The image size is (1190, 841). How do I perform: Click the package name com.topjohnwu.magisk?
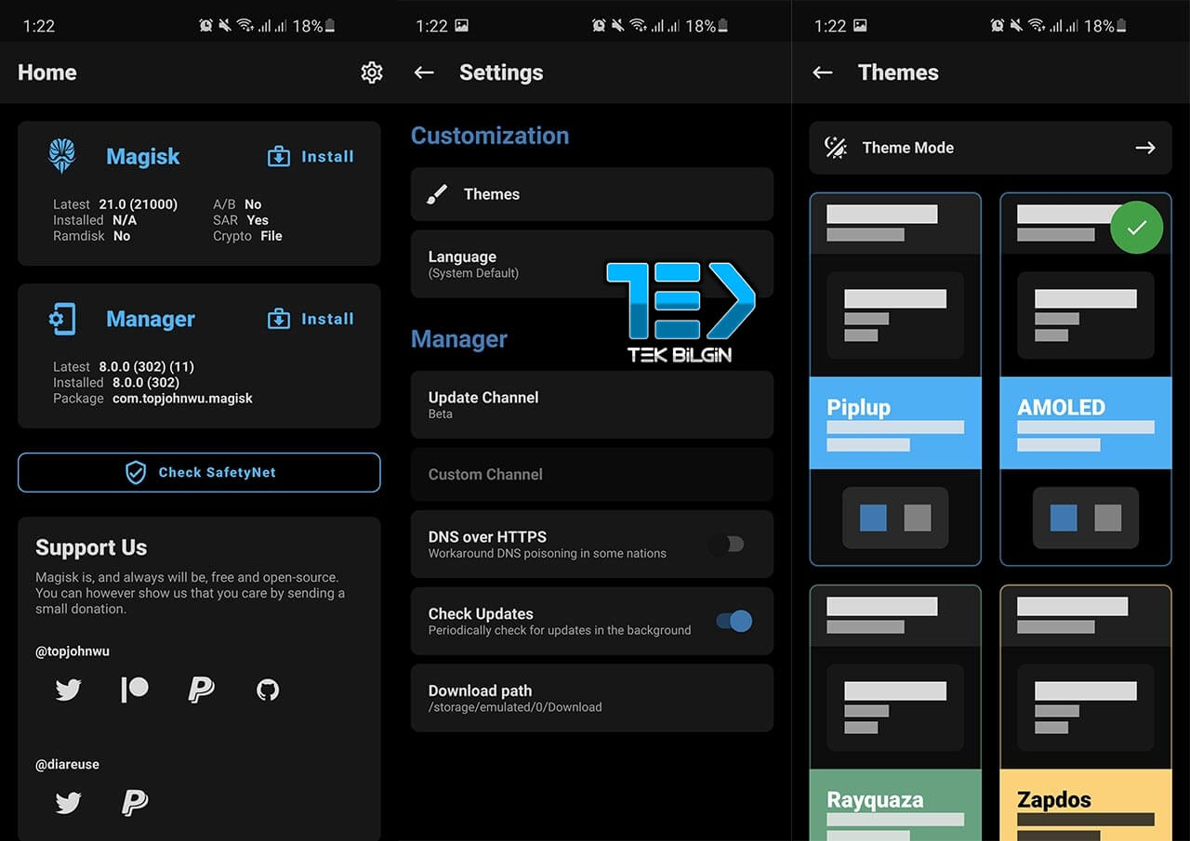coord(180,399)
